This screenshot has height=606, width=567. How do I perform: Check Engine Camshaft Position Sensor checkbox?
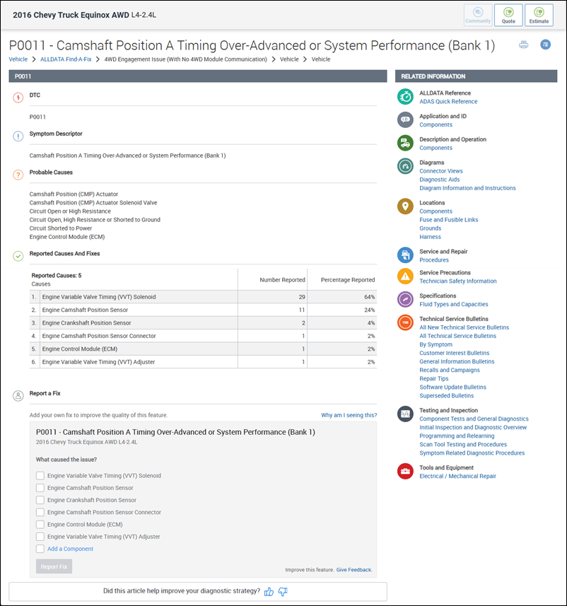[x=40, y=488]
